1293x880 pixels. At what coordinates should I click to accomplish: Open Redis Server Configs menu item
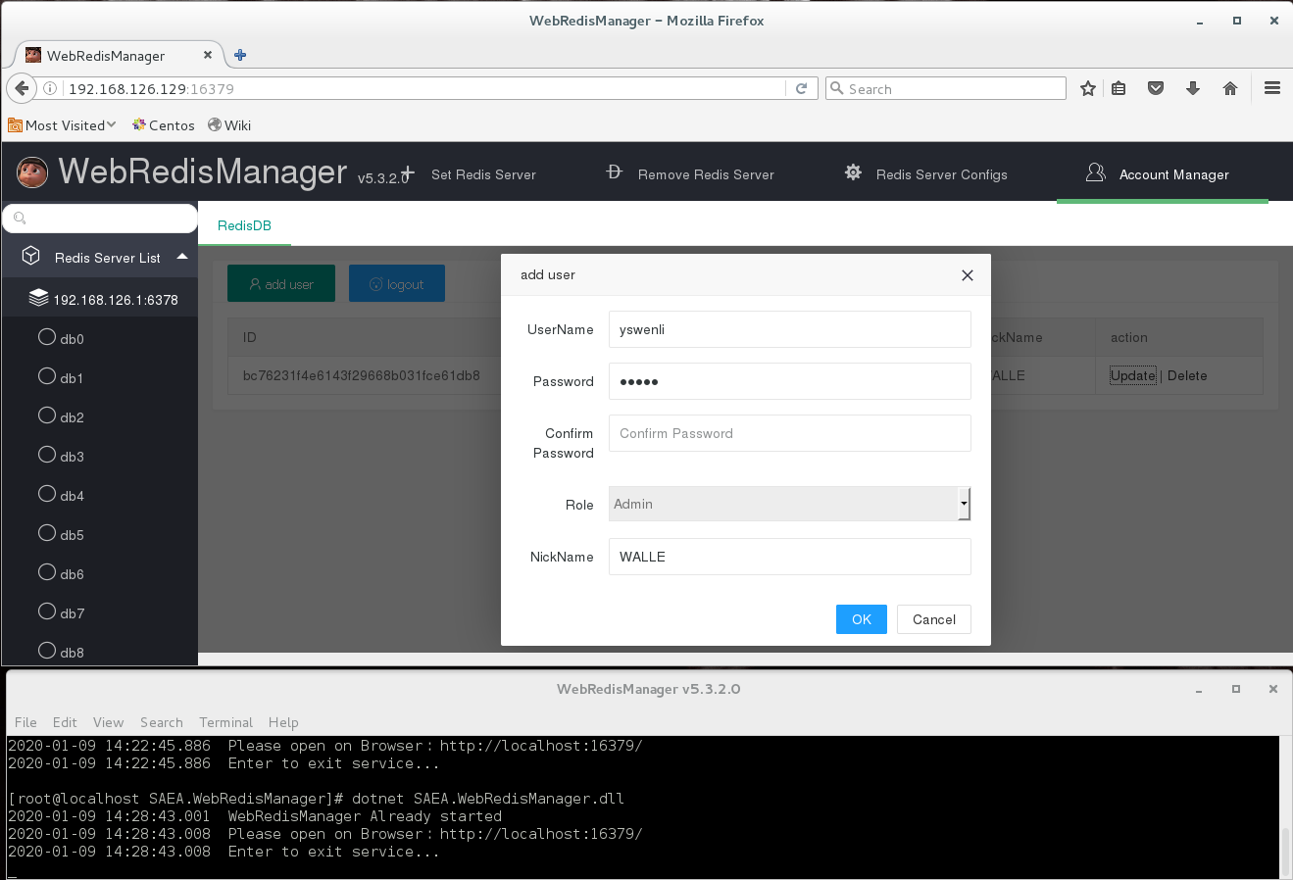942,174
